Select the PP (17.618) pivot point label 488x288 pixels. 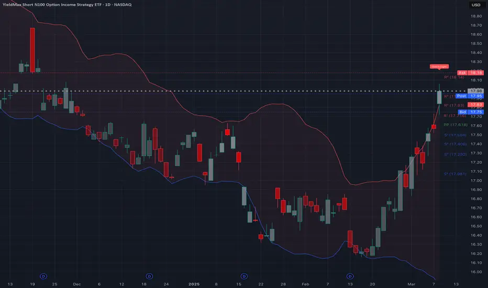(456, 125)
